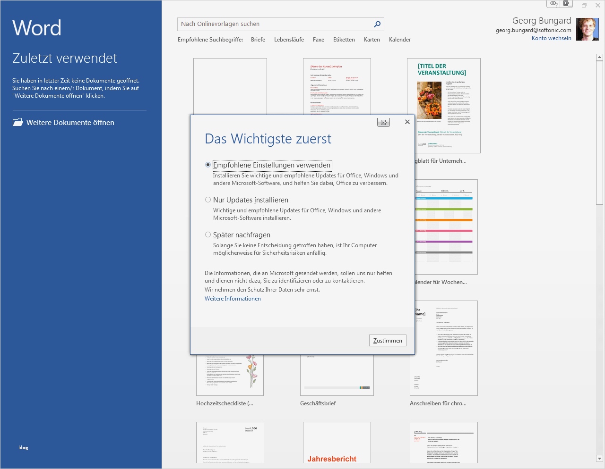Click the left-right arrows icon at the window top
Image resolution: width=605 pixels, height=469 pixels.
click(553, 4)
